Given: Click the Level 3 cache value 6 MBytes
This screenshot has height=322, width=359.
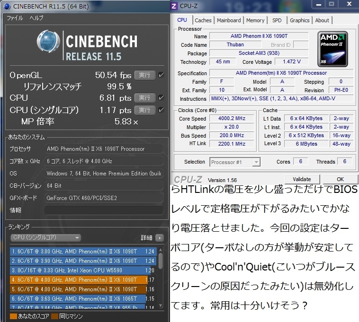Looking at the screenshot, I should pos(306,144).
